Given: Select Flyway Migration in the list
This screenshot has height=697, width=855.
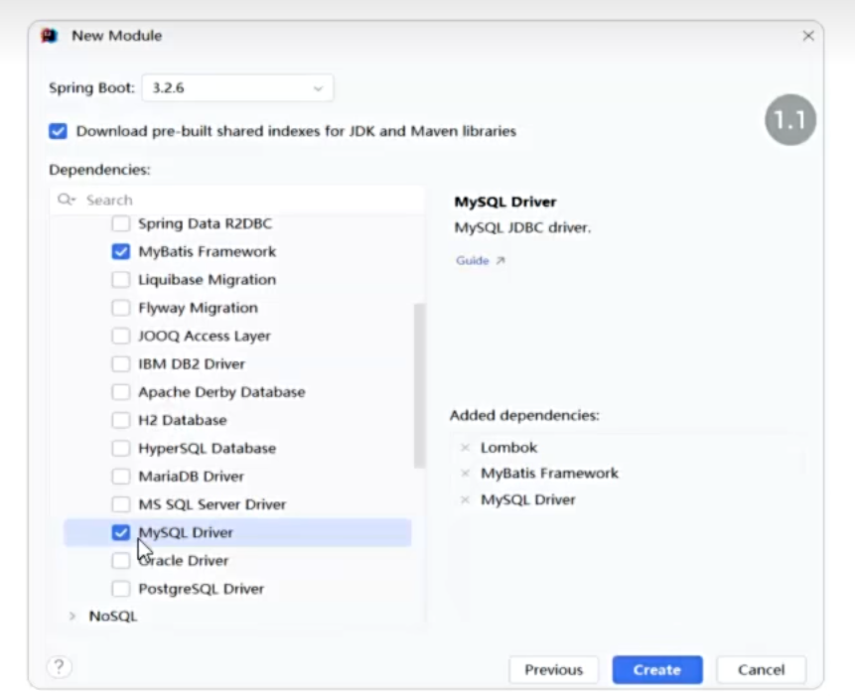Looking at the screenshot, I should [x=198, y=308].
